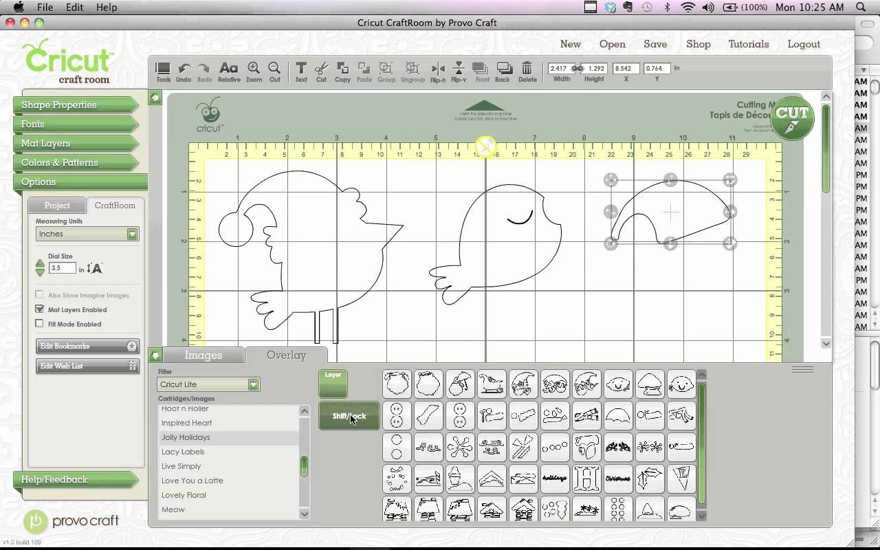Expand the Mat Layers panel
The image size is (880, 550).
coord(76,143)
